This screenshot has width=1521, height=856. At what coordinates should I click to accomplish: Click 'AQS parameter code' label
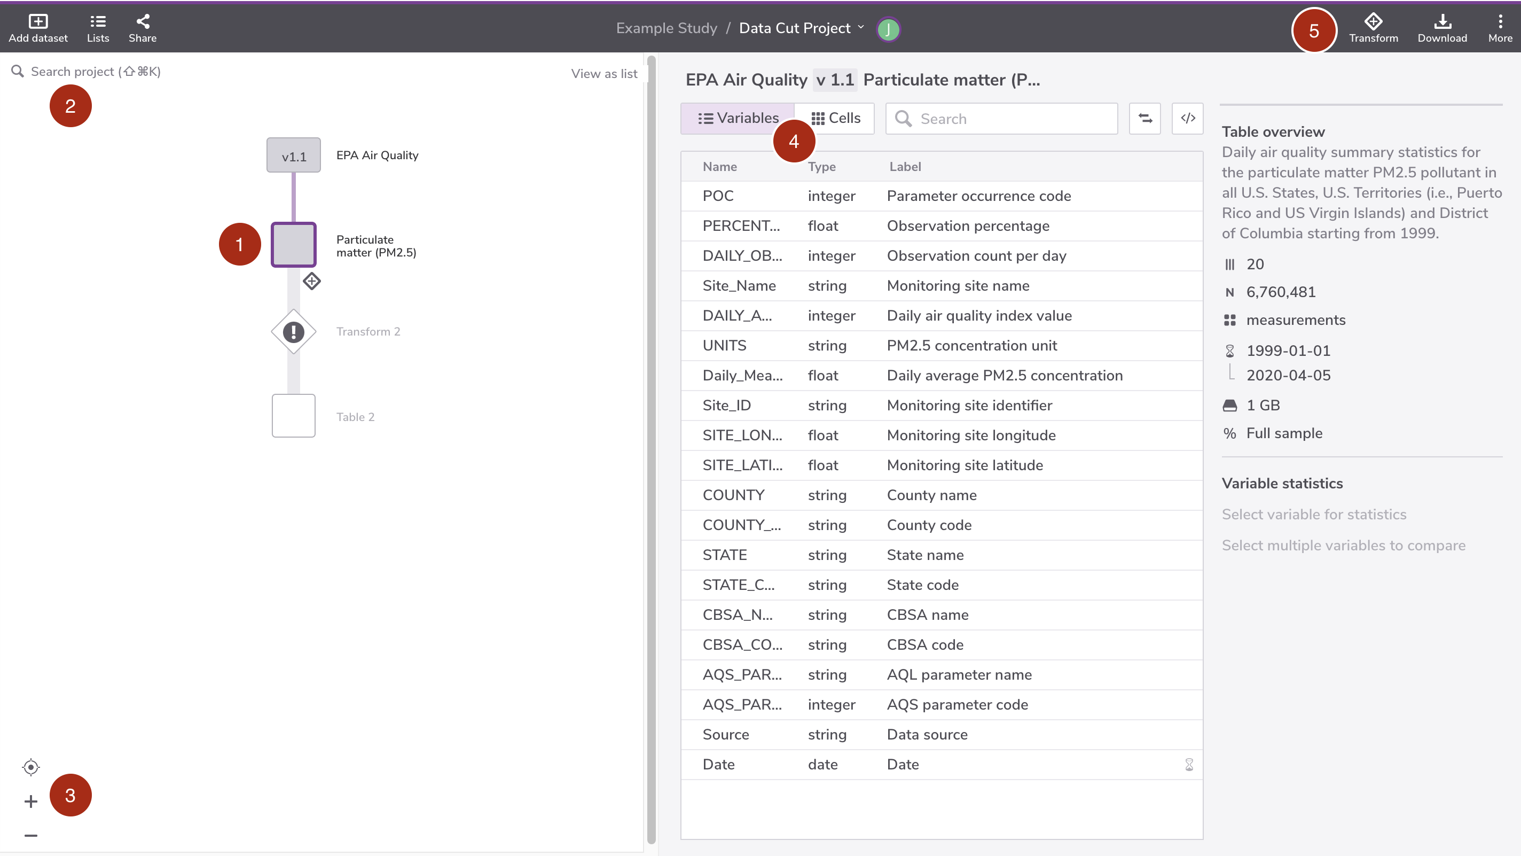[x=957, y=704]
